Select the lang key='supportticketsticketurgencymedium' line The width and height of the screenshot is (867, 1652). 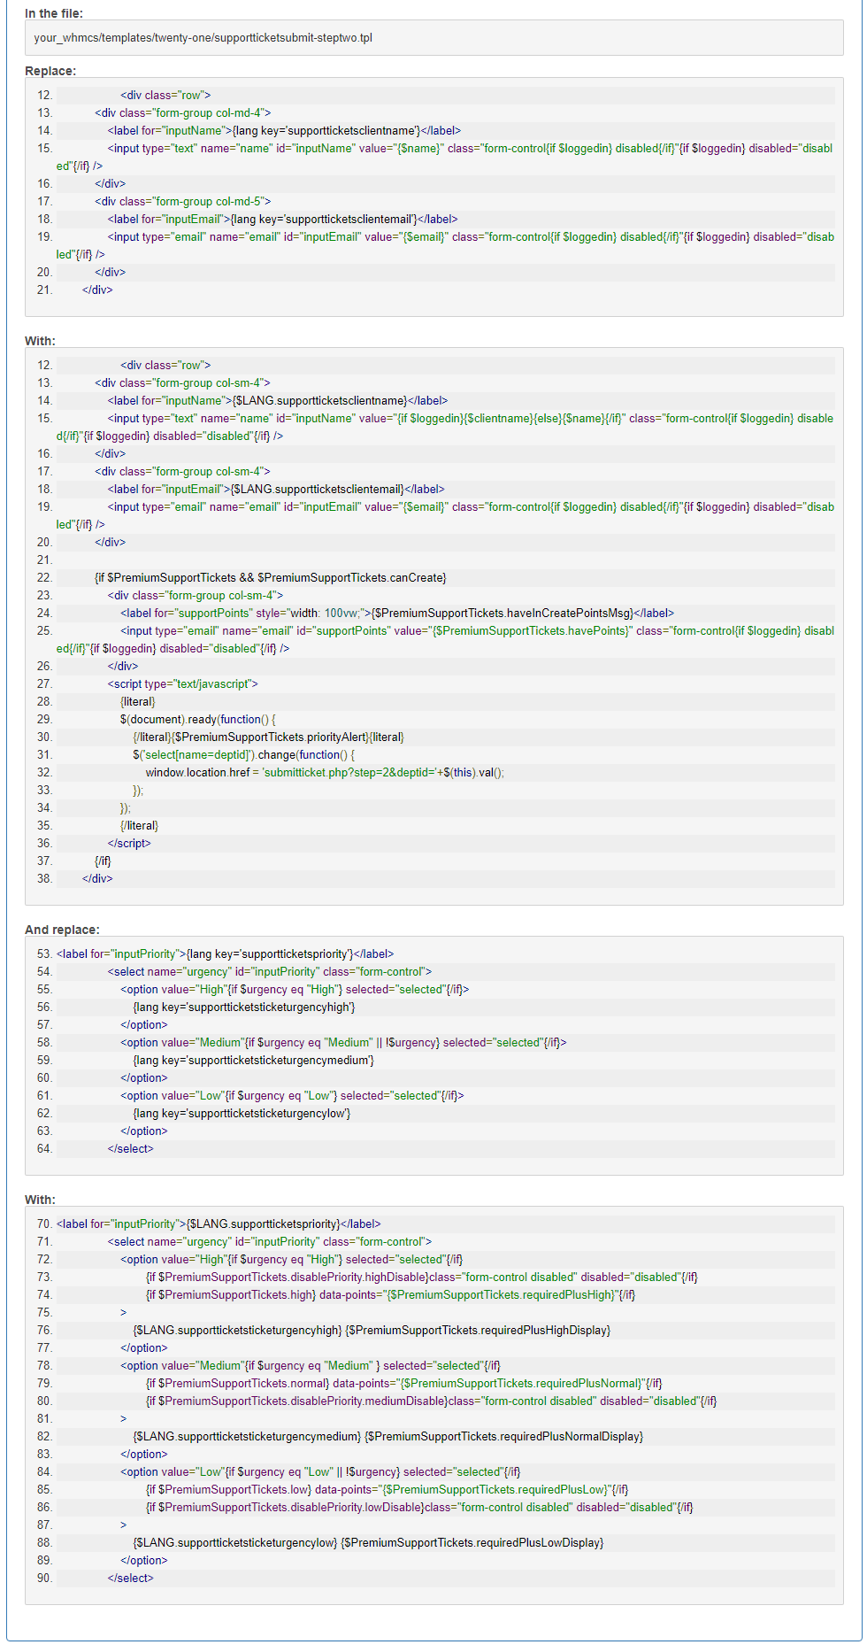pyautogui.click(x=254, y=1060)
